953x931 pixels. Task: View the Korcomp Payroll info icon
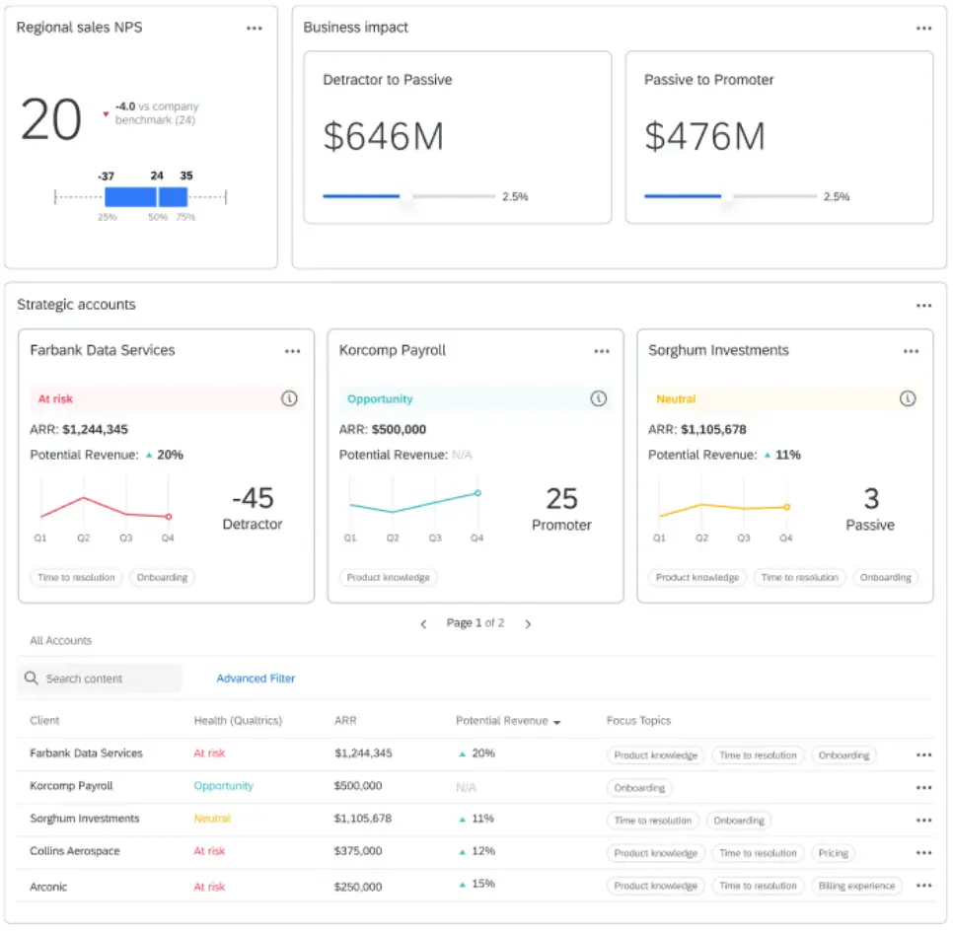click(598, 398)
